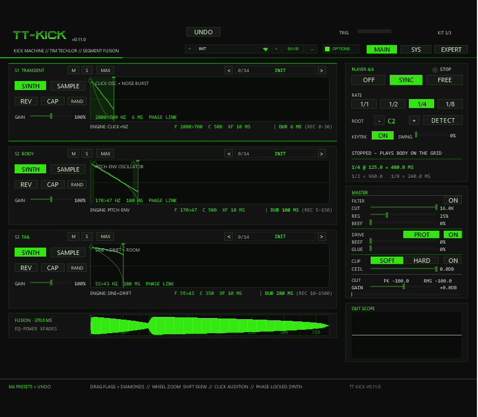This screenshot has height=417, width=478.
Task: Open the INIT preset dropdown
Action: [x=232, y=49]
